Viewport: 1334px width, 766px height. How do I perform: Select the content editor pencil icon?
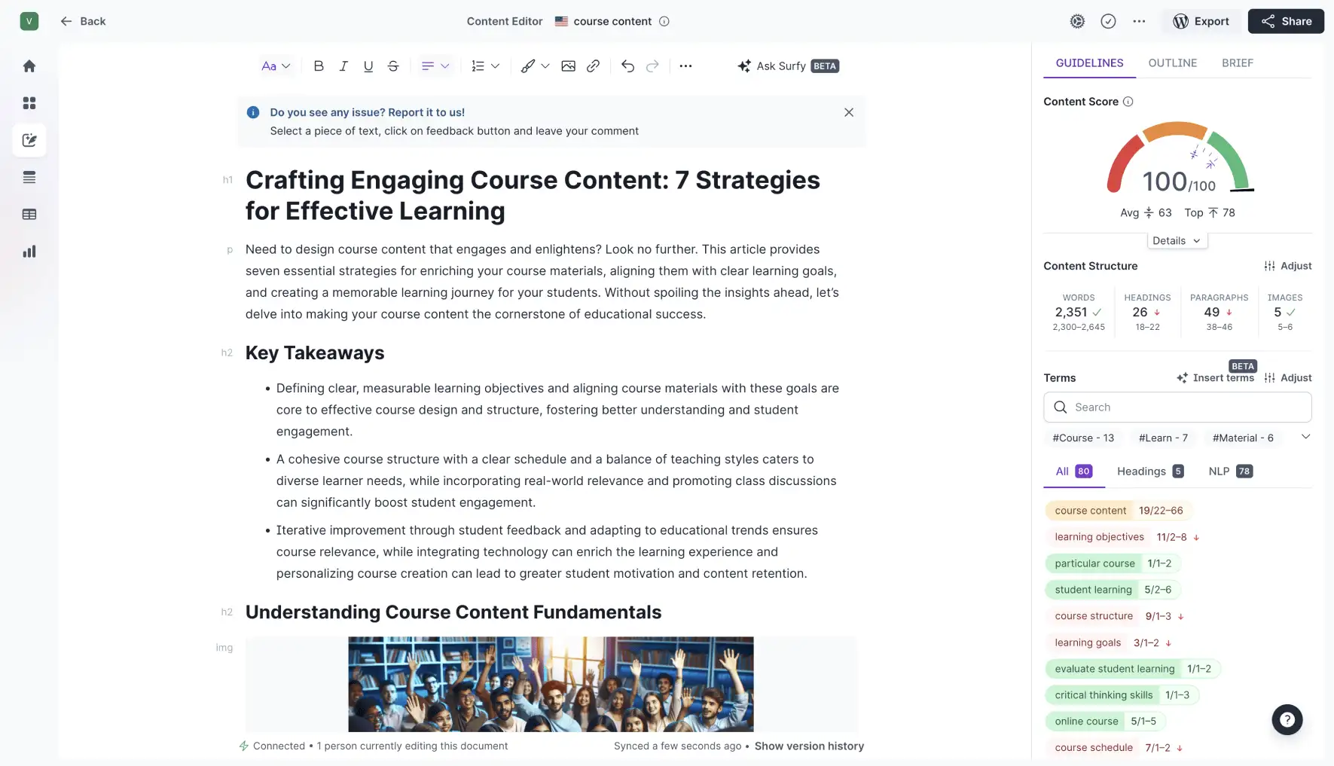click(29, 140)
